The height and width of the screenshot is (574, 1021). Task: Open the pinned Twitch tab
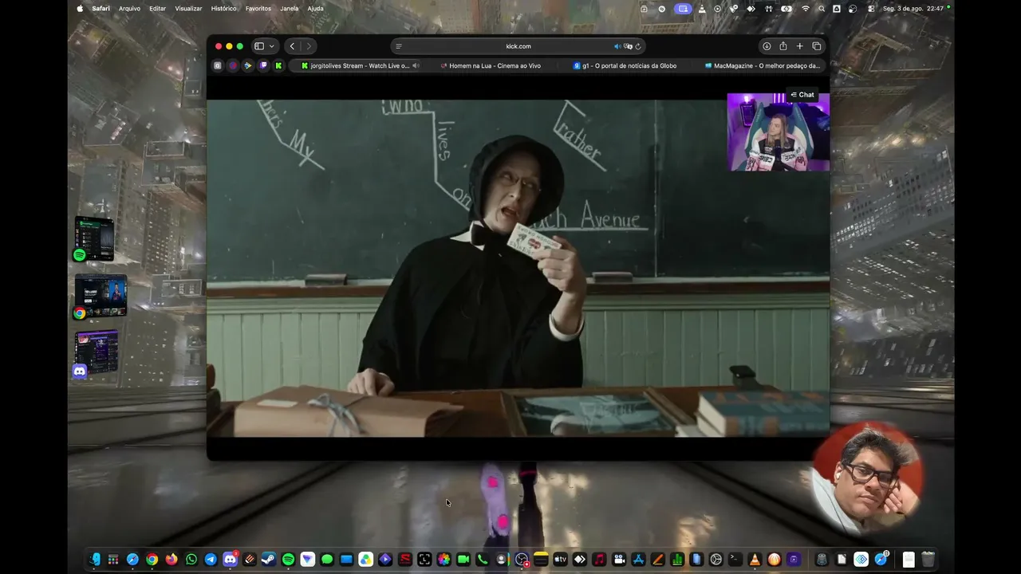tap(263, 65)
